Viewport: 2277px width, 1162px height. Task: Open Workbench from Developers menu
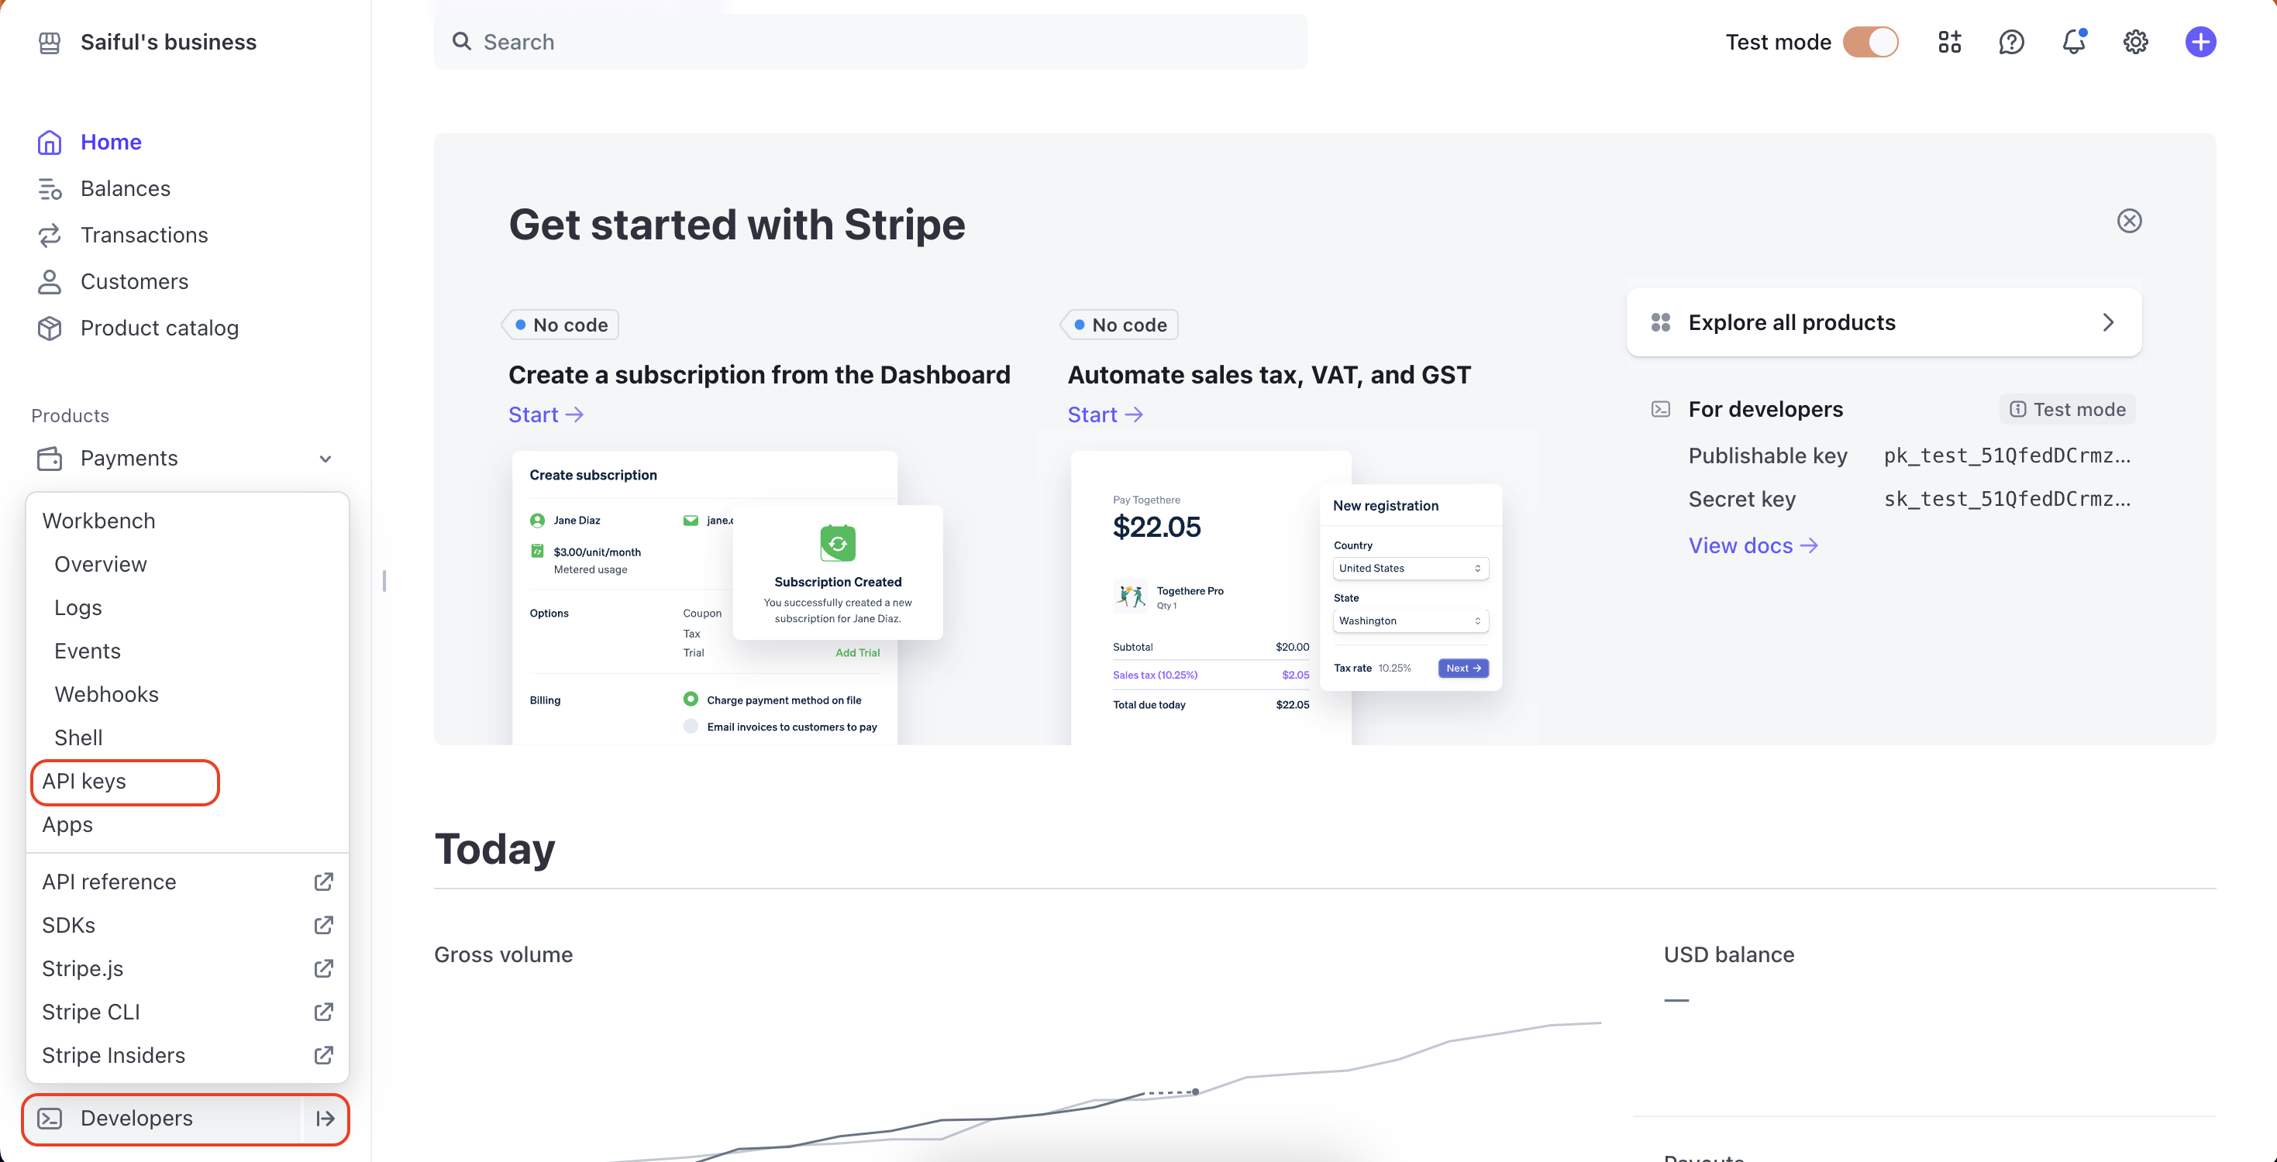pyautogui.click(x=99, y=521)
